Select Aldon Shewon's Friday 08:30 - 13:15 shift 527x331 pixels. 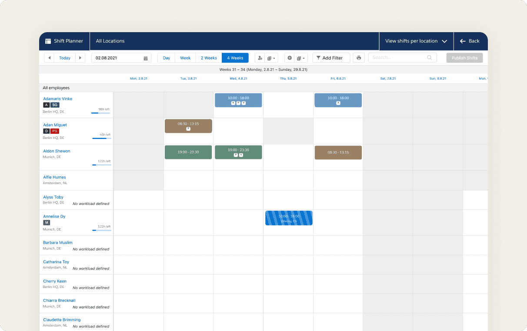click(338, 152)
